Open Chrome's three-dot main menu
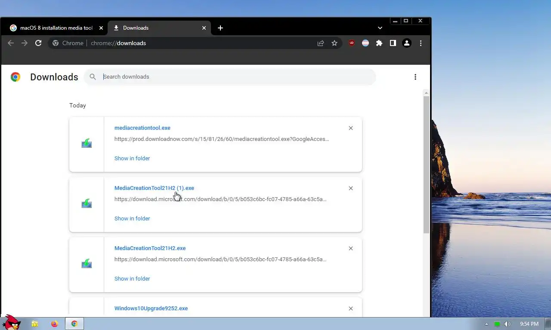Viewport: 551px width, 330px height. point(421,43)
